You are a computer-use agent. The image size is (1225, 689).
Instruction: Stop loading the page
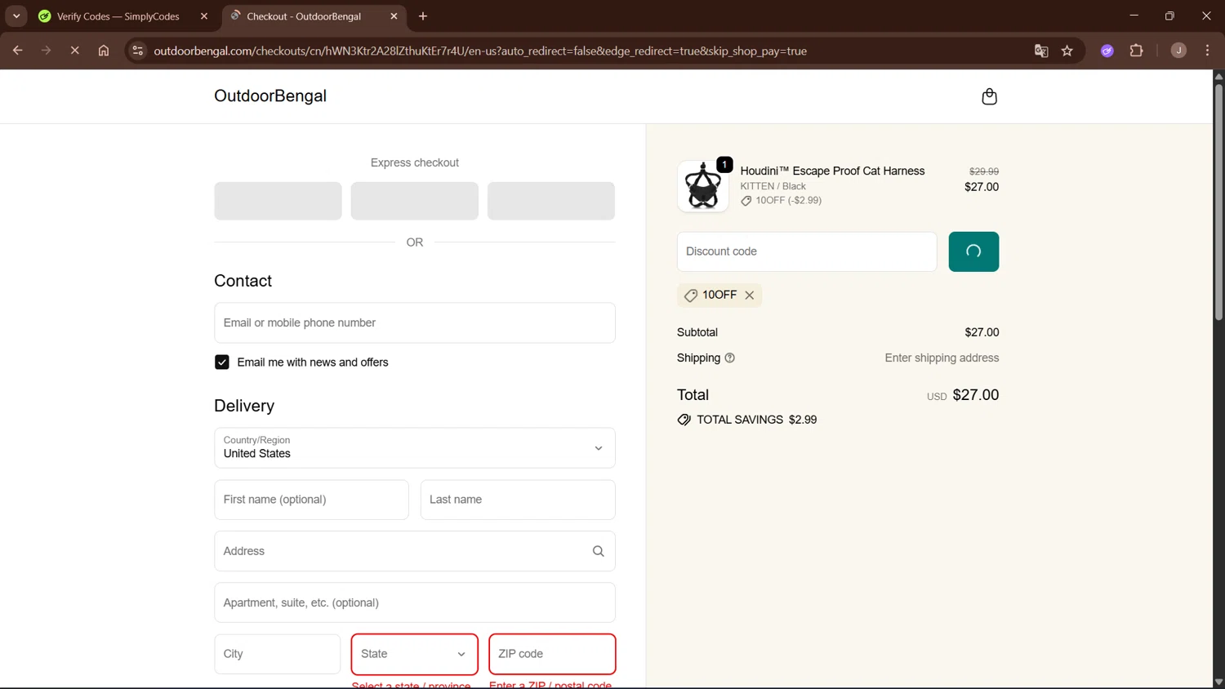[x=74, y=51]
